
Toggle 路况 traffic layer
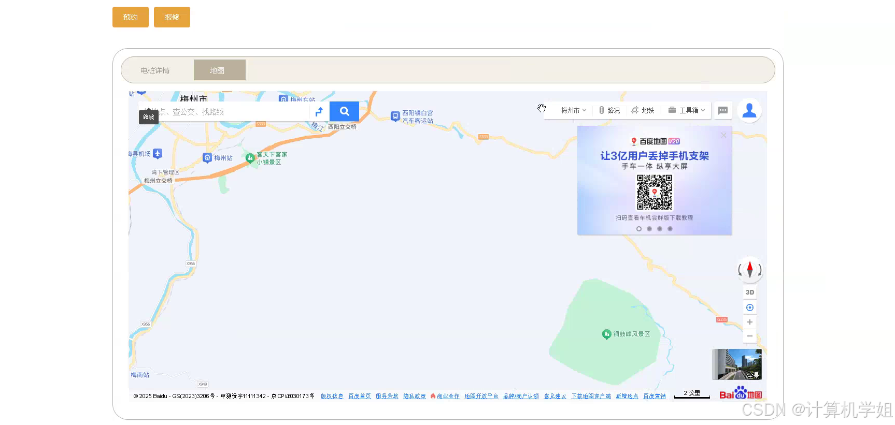point(609,110)
